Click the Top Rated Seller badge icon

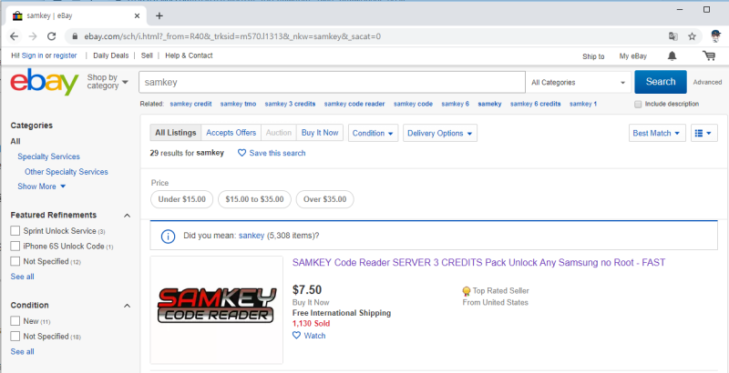tap(467, 291)
